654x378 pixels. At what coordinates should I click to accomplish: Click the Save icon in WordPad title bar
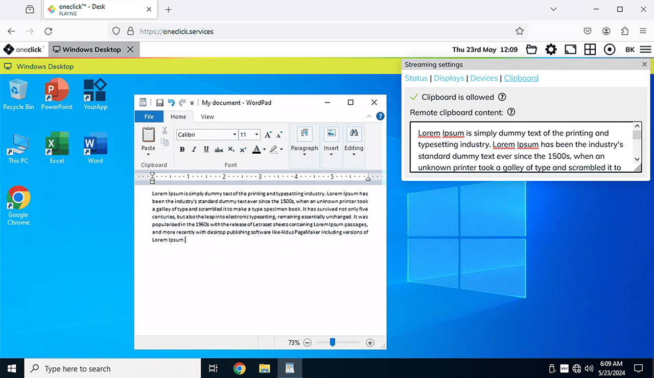(x=159, y=103)
